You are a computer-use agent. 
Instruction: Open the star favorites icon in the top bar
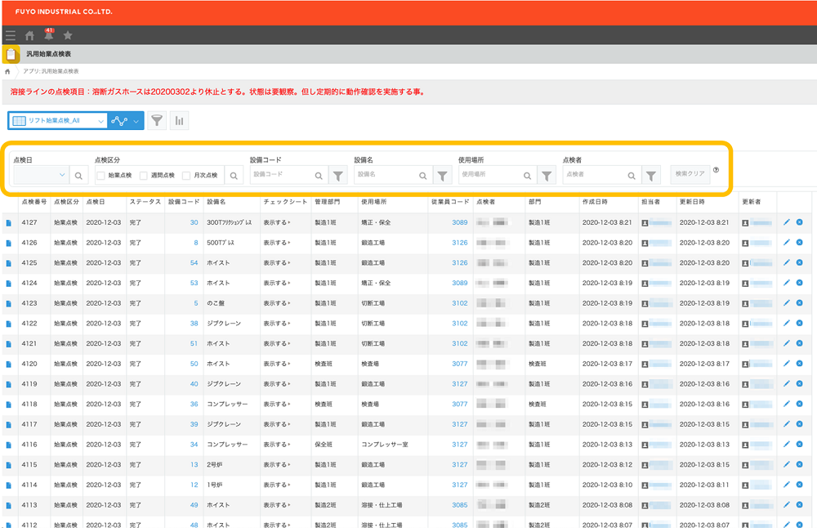click(x=68, y=35)
